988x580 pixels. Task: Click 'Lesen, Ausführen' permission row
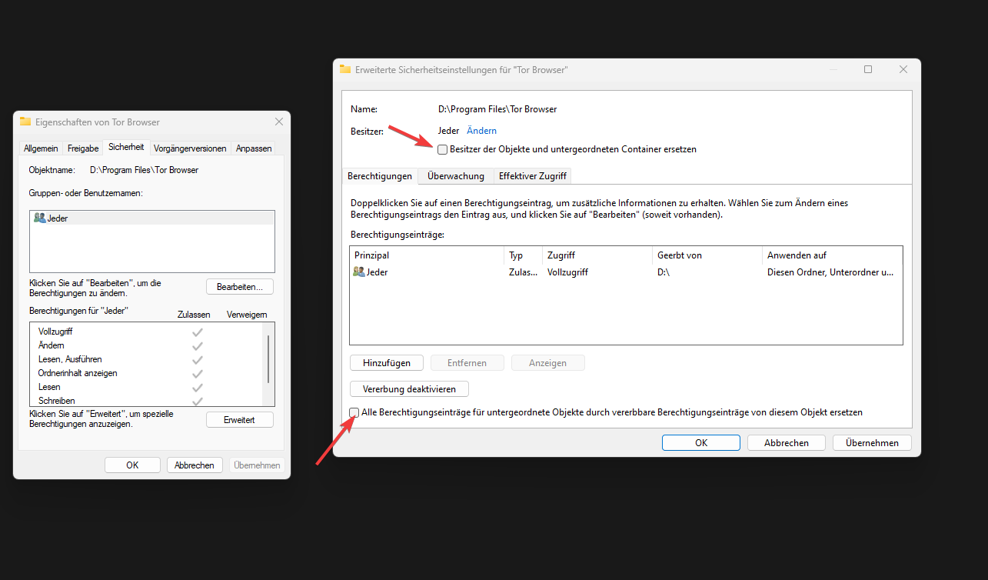(147, 359)
